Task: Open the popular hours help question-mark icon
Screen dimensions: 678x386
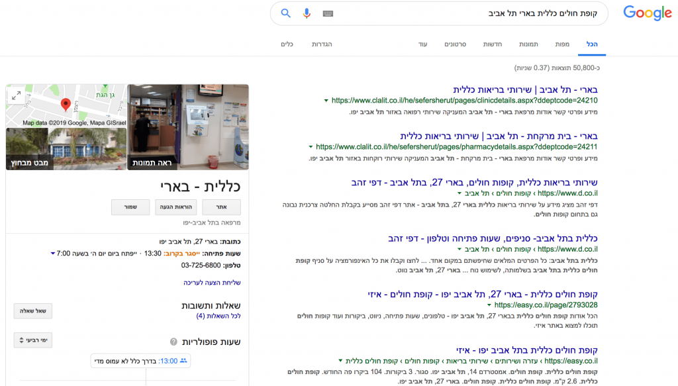Action: tap(173, 342)
